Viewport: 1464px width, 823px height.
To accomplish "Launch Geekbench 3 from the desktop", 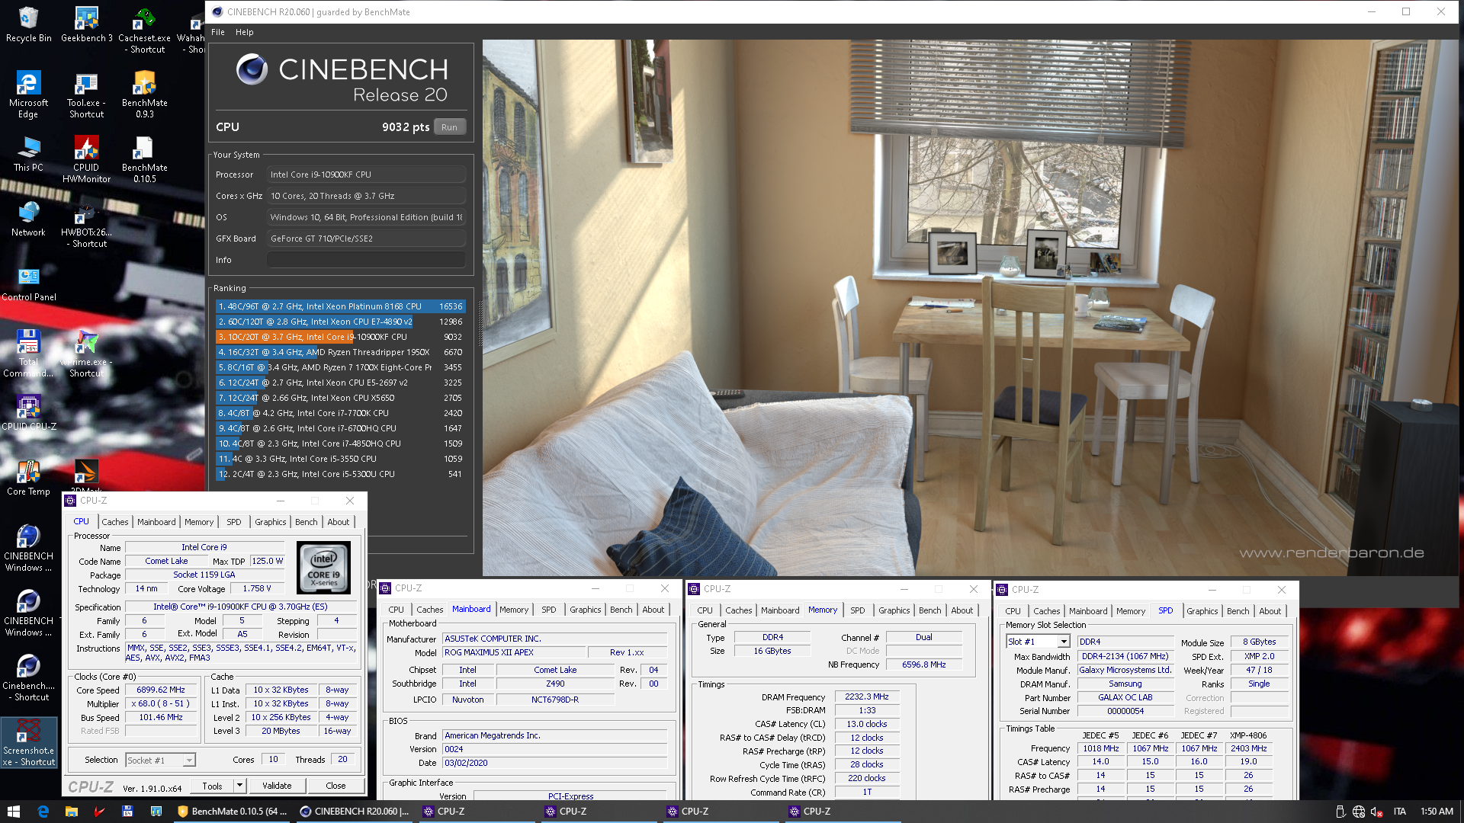I will pos(86,24).
